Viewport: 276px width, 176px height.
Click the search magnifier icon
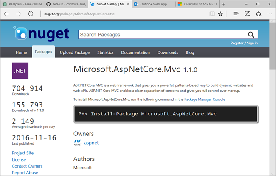click(x=251, y=35)
